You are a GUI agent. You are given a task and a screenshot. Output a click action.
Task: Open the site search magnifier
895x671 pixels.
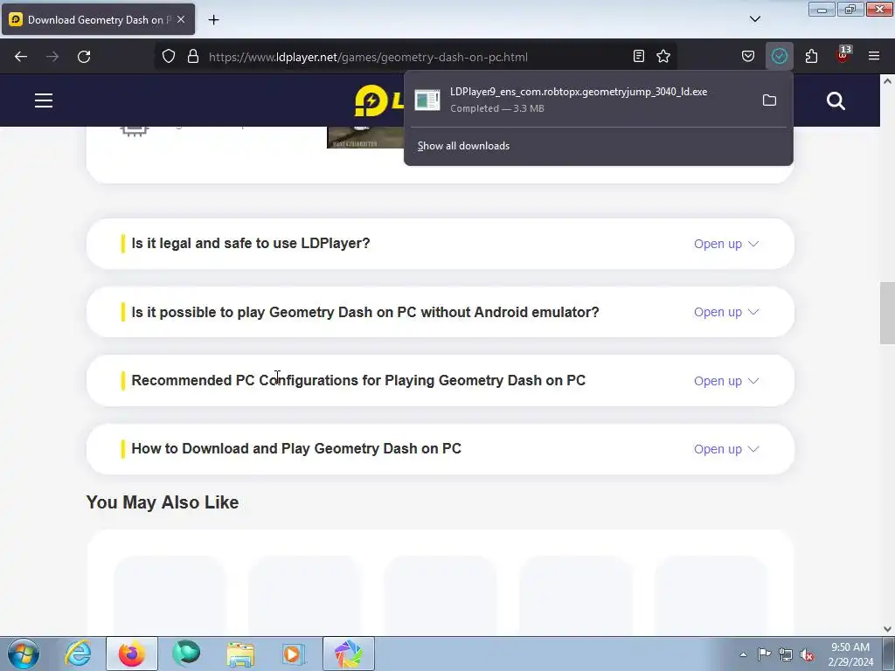[836, 101]
